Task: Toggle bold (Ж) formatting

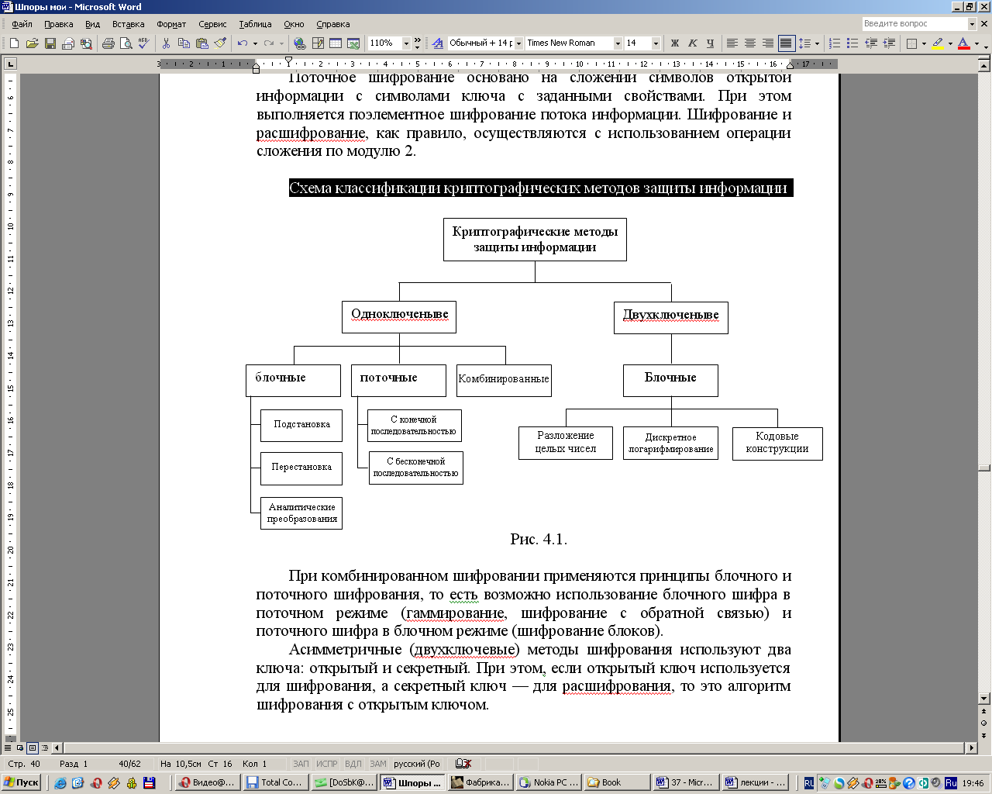Action: click(x=674, y=43)
